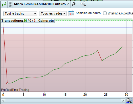This screenshot has width=133, height=104.
Task: Click the magnifier zoom reset icon
Action: pos(129,101)
